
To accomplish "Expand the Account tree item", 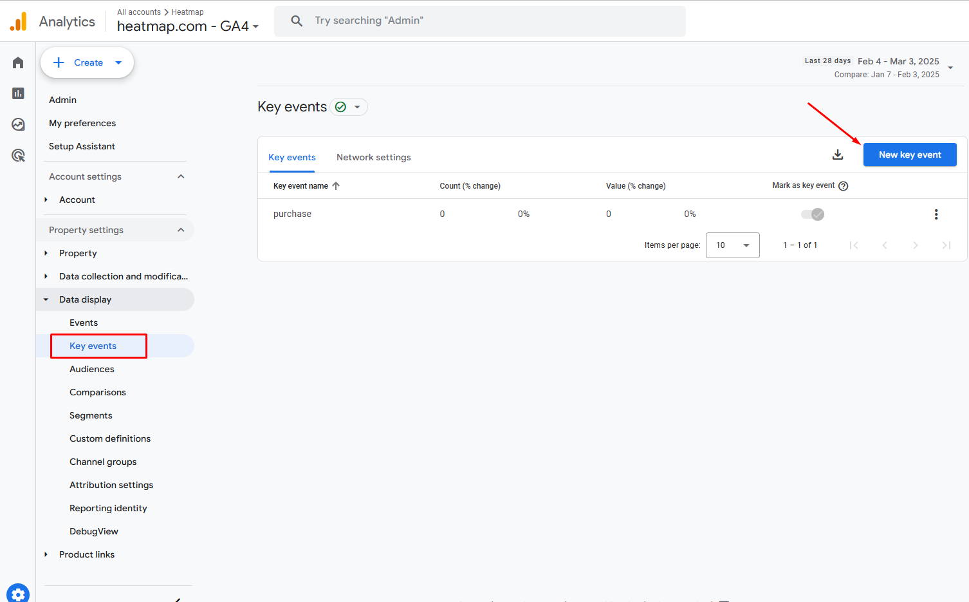I will coord(46,200).
